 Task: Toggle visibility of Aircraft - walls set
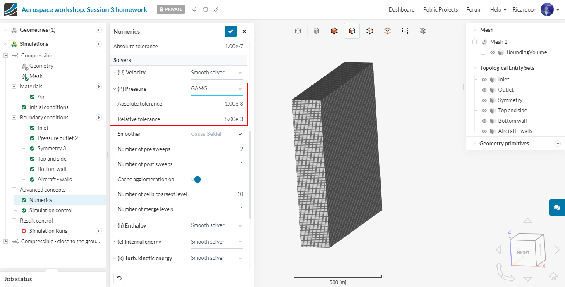tap(484, 131)
